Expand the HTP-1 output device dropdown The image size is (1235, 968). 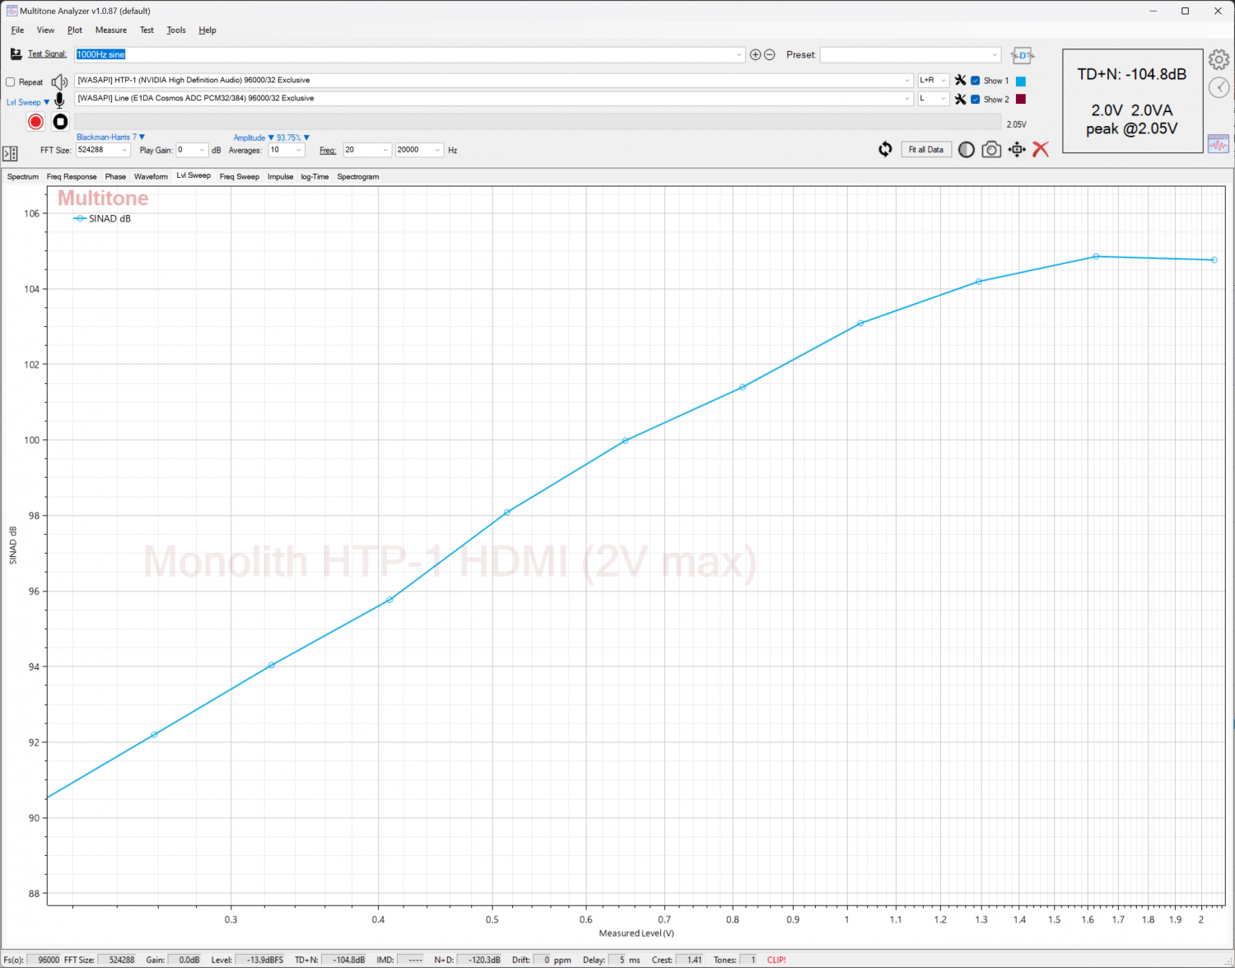pyautogui.click(x=907, y=81)
